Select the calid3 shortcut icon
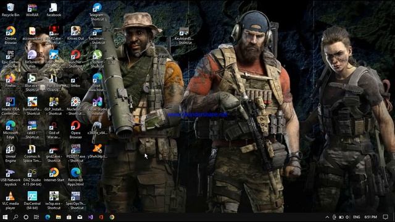This screenshot has width=395, height=222. (x=32, y=129)
